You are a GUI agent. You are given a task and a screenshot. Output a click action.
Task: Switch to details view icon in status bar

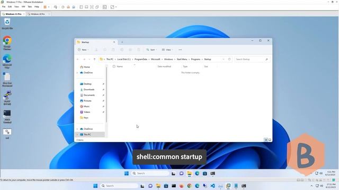coord(266,140)
